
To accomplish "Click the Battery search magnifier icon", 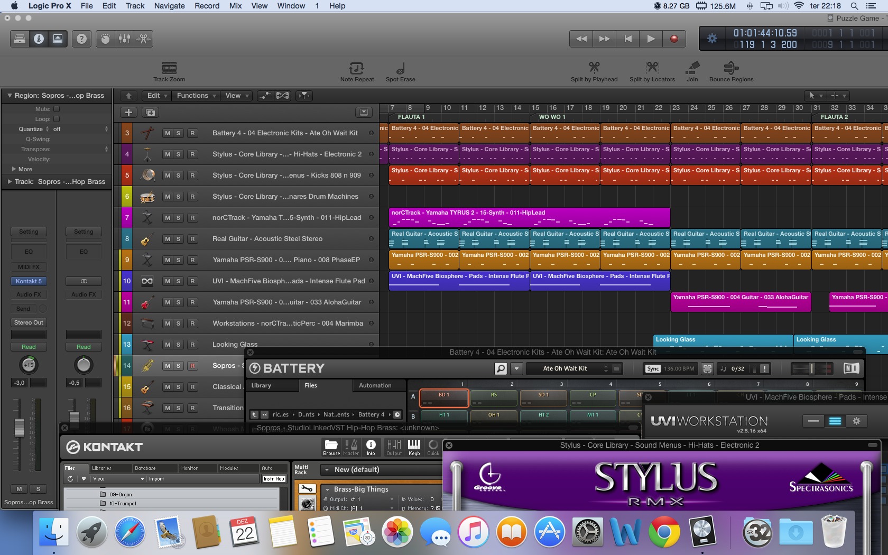I will tap(501, 368).
